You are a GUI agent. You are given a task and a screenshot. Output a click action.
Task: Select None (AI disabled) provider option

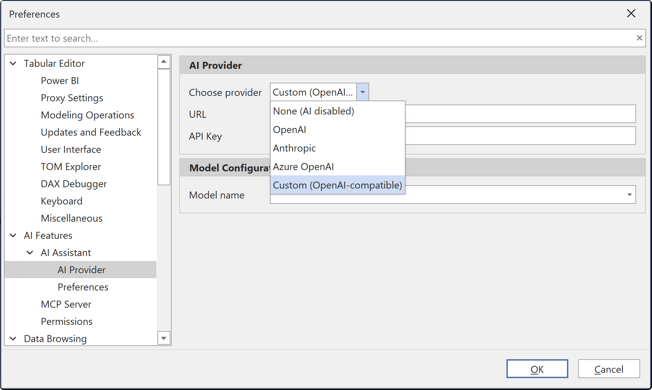(x=337, y=111)
